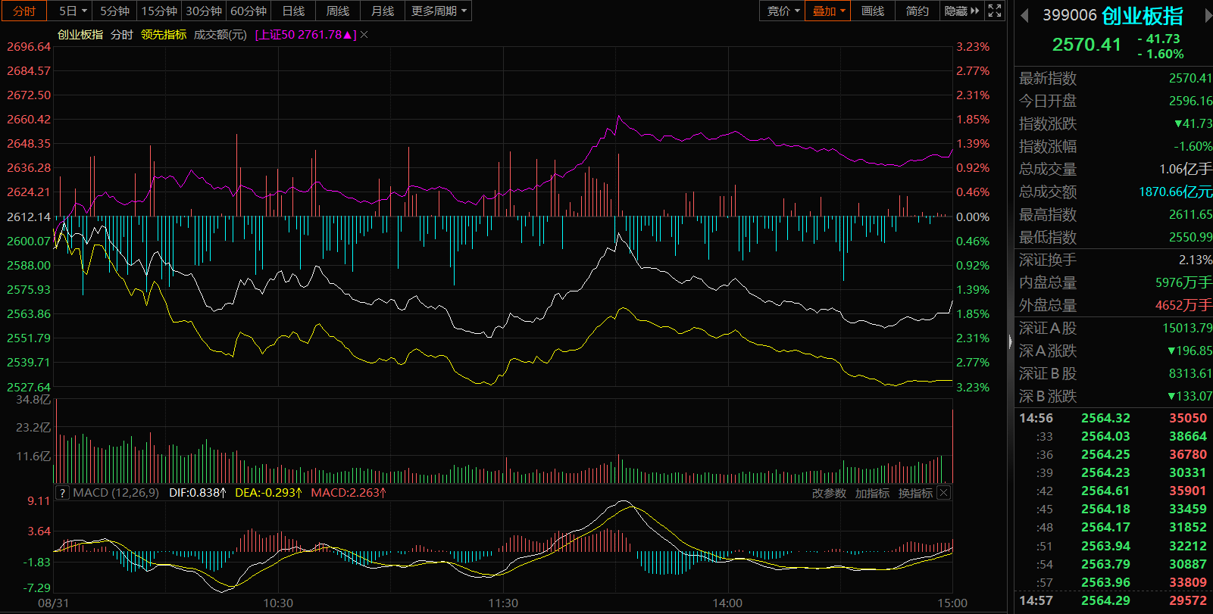Open the MACD help question-mark icon

tap(62, 493)
